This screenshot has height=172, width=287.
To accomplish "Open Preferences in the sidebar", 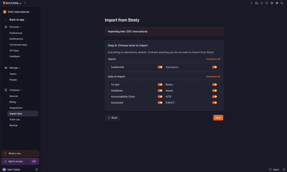I will tap(16, 33).
